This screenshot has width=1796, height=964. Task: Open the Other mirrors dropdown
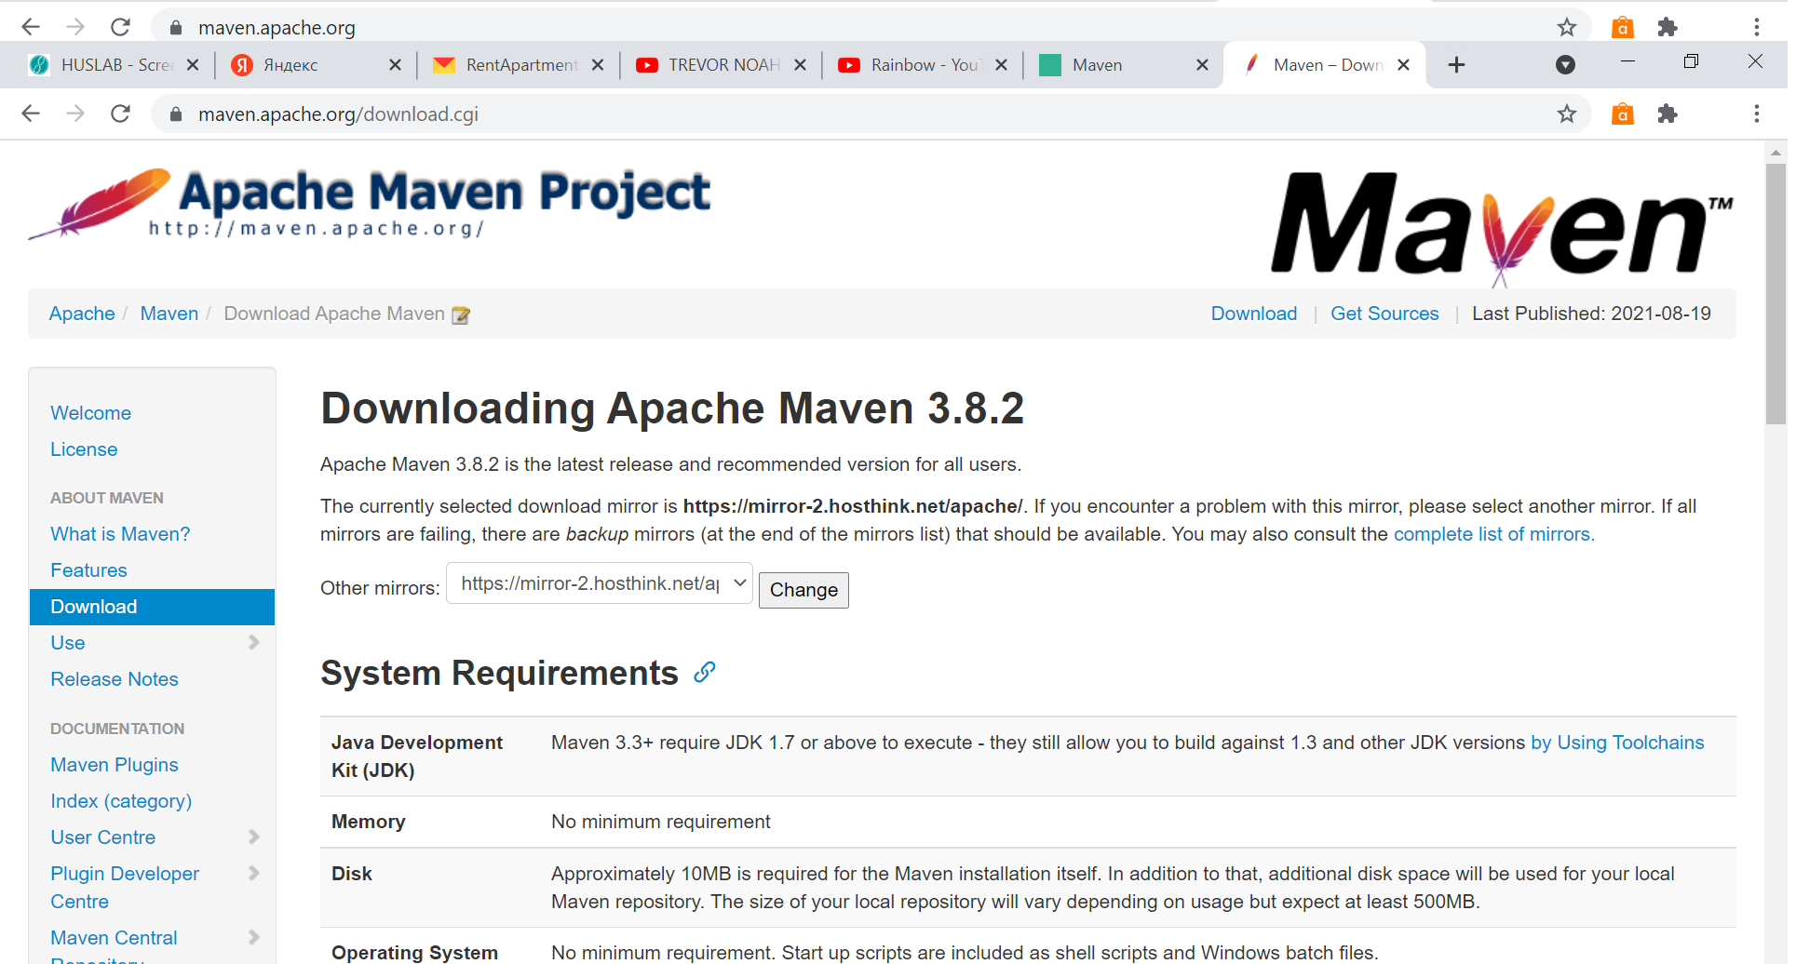click(600, 583)
